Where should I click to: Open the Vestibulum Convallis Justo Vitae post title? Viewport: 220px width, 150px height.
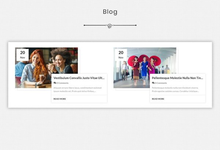(x=79, y=78)
